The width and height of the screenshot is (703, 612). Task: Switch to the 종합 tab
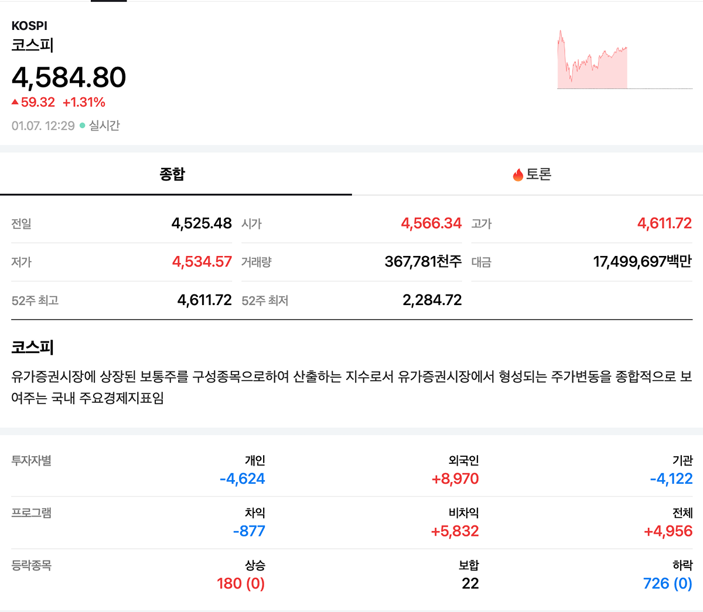[x=172, y=175]
